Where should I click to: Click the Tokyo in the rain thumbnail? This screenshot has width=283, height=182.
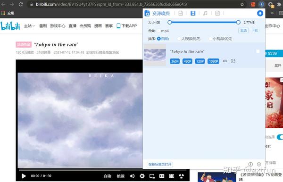(x=155, y=55)
